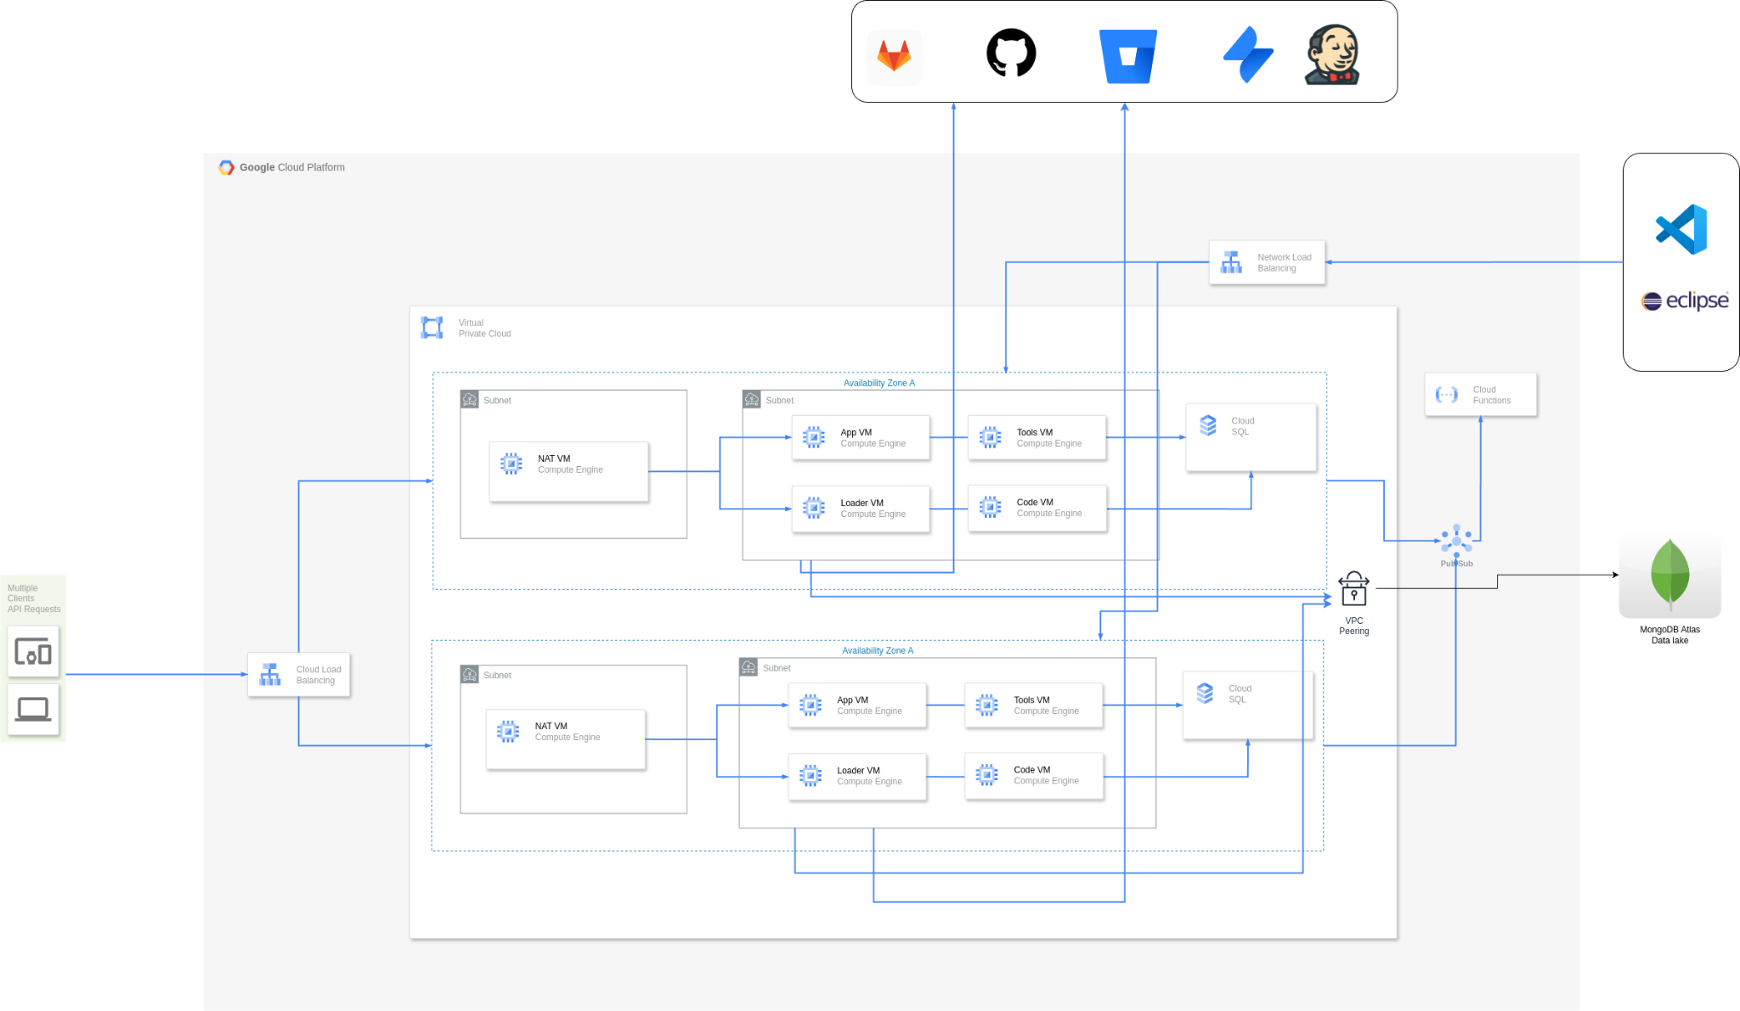Select the VPC Peering lock icon
1740x1011 pixels.
pyautogui.click(x=1353, y=588)
